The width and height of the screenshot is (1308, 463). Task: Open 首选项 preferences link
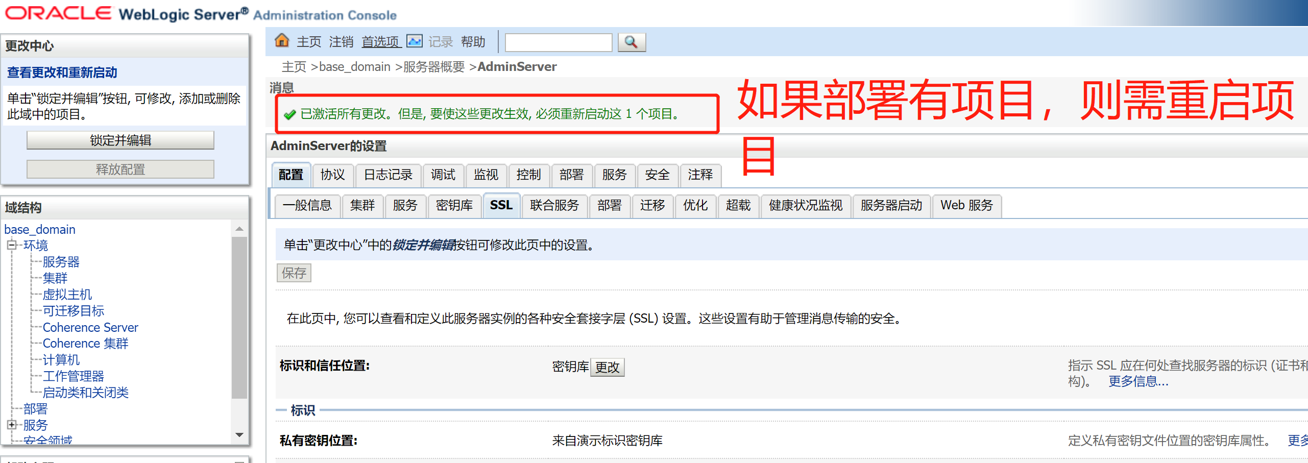point(381,42)
